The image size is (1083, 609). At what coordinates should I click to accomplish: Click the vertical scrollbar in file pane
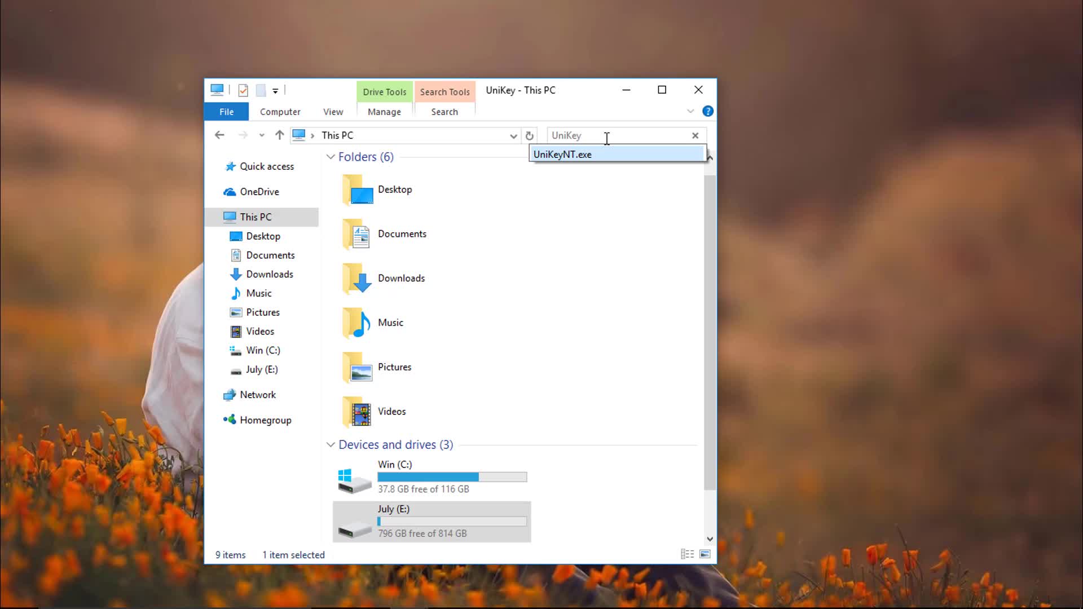pyautogui.click(x=710, y=333)
